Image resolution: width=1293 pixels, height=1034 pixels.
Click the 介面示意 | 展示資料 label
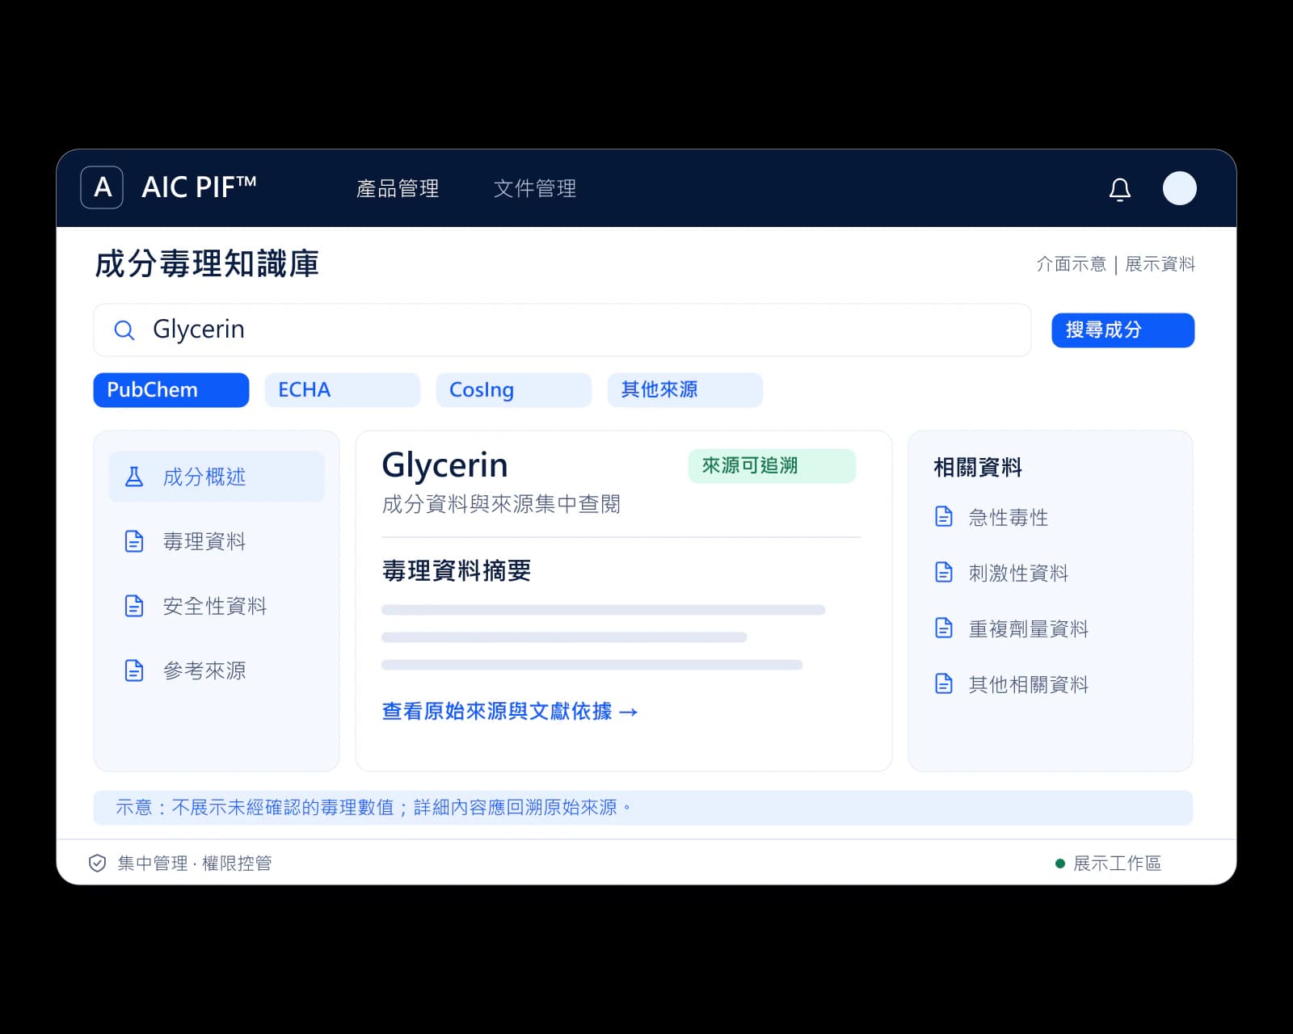point(1116,264)
